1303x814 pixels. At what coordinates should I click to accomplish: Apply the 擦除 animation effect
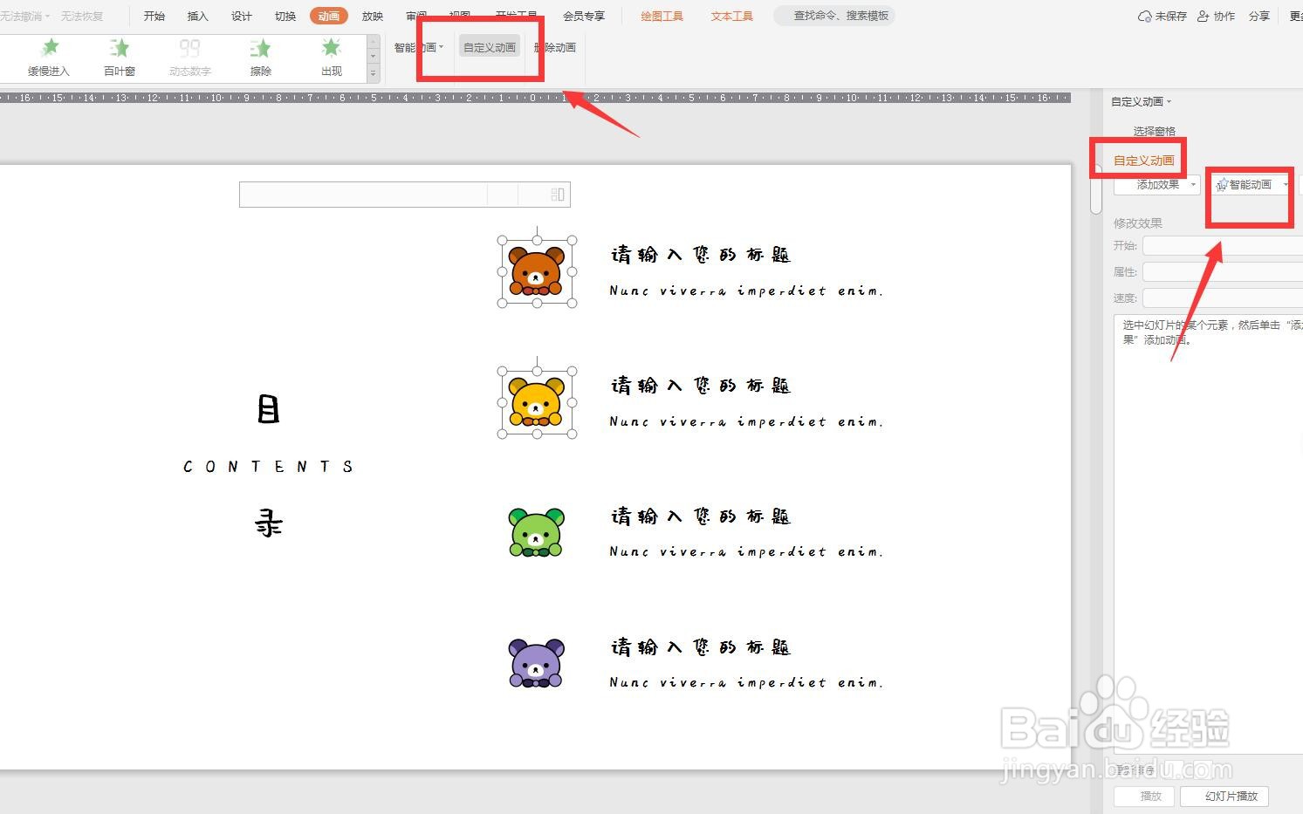point(260,58)
